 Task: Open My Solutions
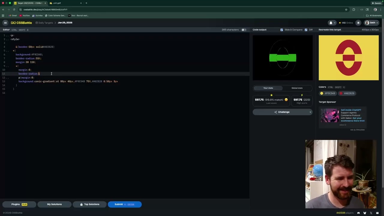54,204
